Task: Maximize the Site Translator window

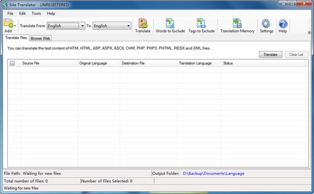Action: click(293, 4)
